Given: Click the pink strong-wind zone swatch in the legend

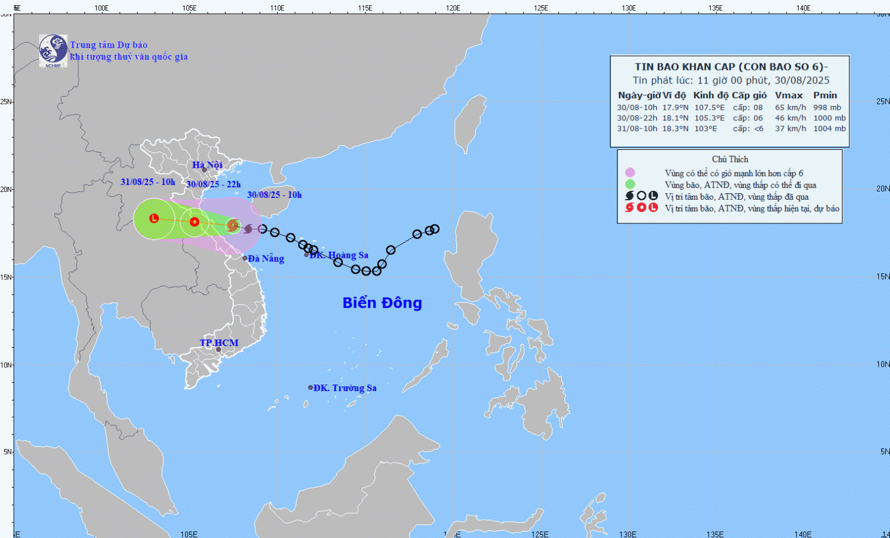Looking at the screenshot, I should 630,172.
